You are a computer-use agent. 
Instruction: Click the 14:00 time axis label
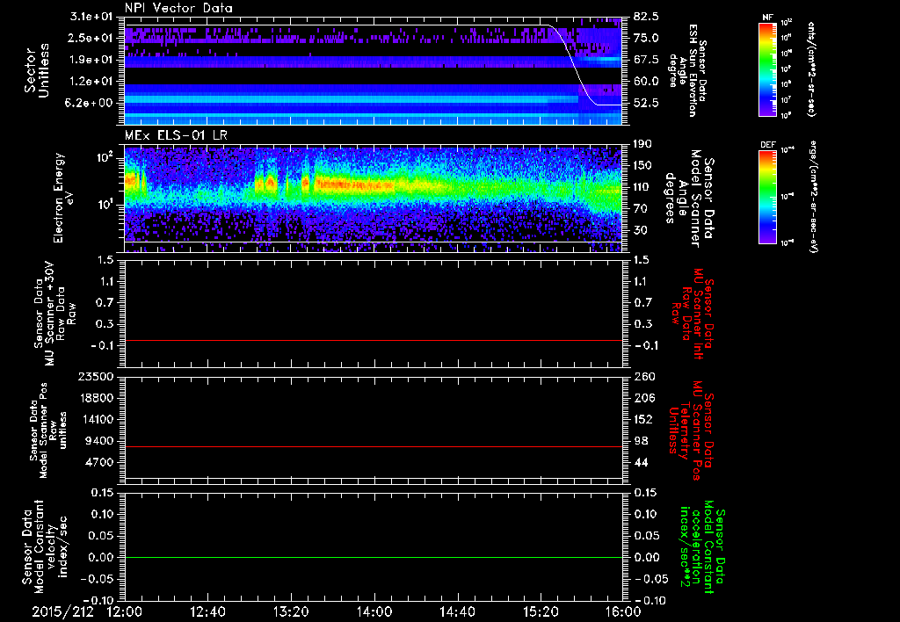pos(374,611)
